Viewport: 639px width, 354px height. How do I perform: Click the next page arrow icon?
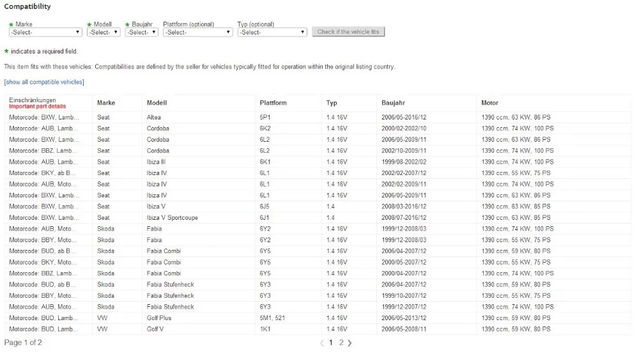tap(350, 343)
